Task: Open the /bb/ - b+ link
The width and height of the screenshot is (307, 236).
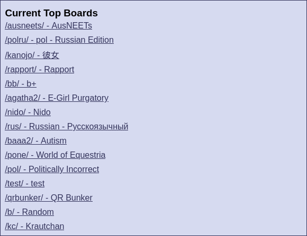Action: pos(21,84)
